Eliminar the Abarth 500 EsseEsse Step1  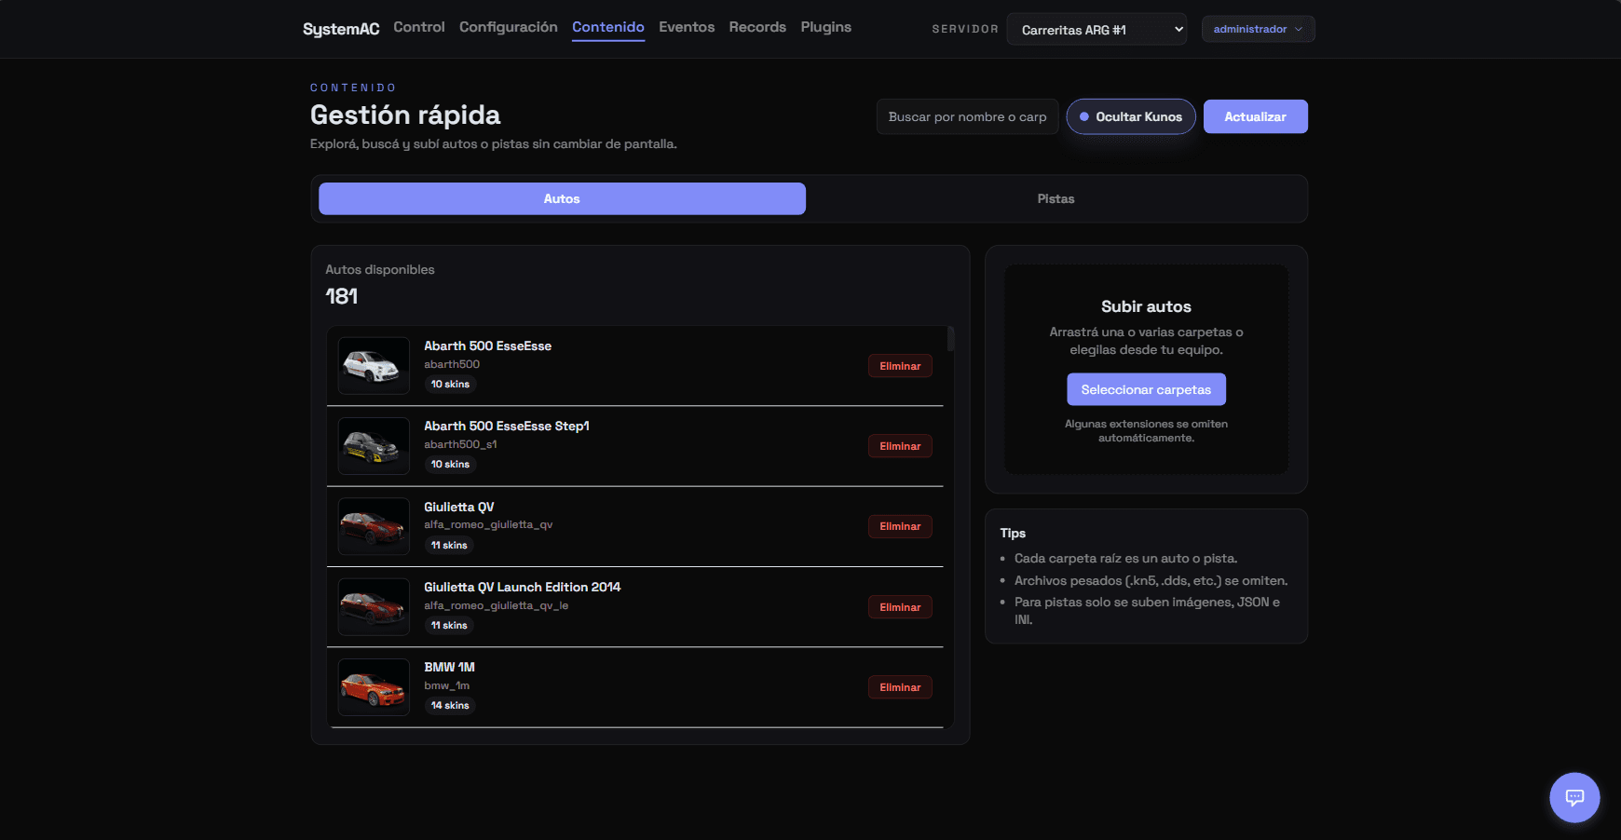[900, 446]
